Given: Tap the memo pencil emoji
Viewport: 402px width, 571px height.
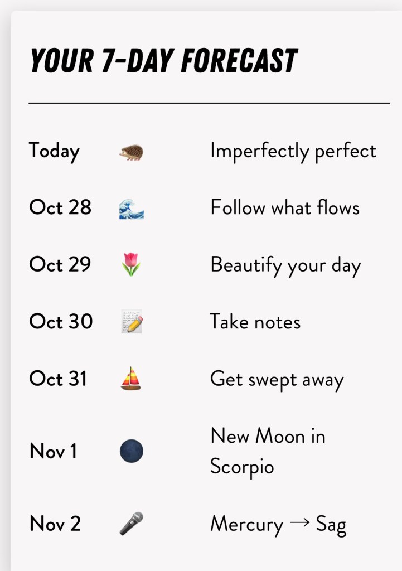Looking at the screenshot, I should tap(132, 322).
